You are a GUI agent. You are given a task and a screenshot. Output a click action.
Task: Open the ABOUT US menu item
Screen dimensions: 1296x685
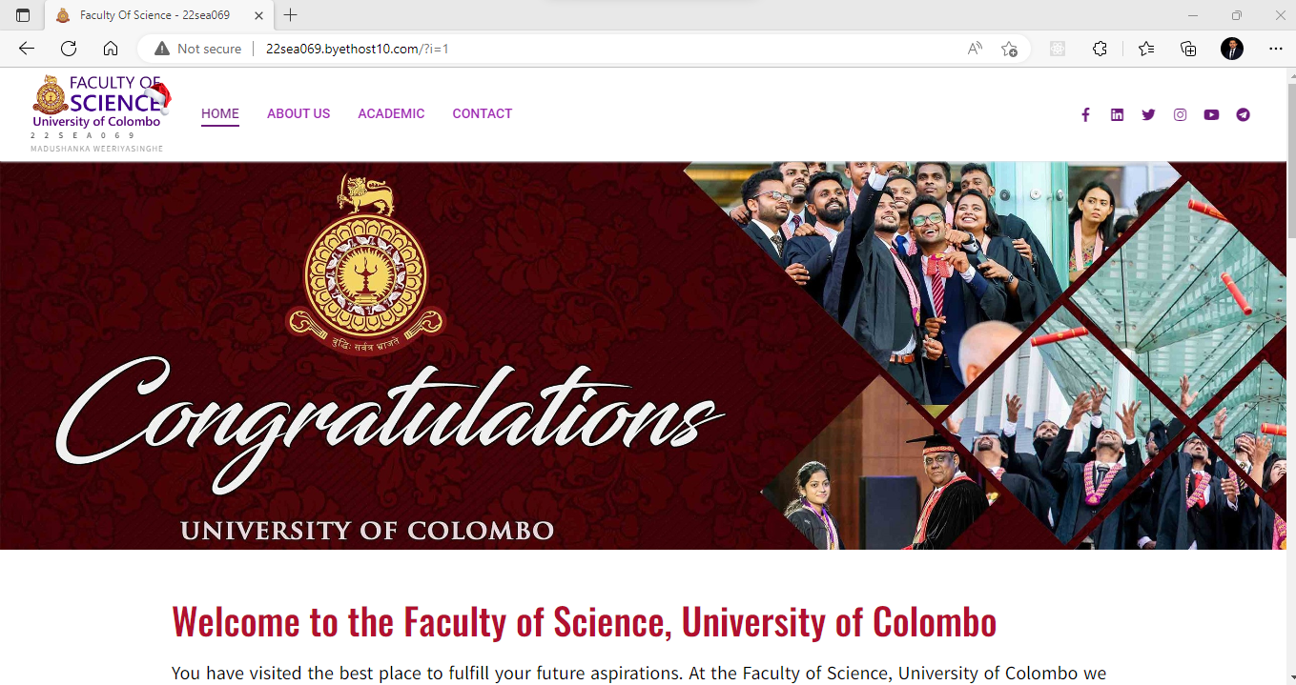pos(298,113)
